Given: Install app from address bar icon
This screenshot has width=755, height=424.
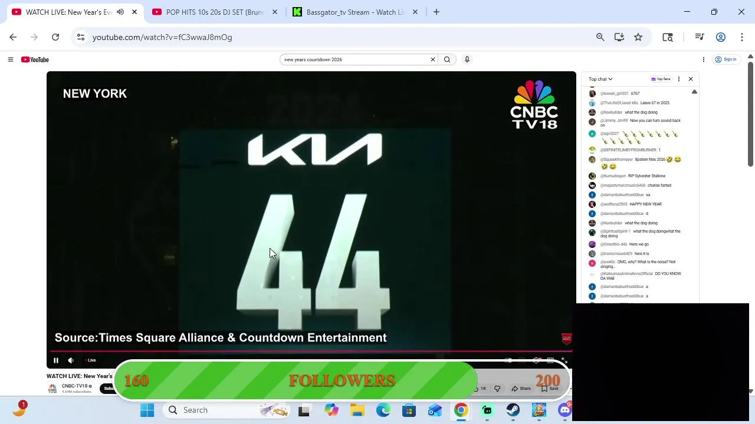Looking at the screenshot, I should [619, 37].
